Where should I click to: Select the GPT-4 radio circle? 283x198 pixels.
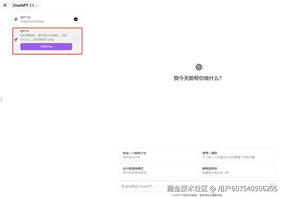76,40
